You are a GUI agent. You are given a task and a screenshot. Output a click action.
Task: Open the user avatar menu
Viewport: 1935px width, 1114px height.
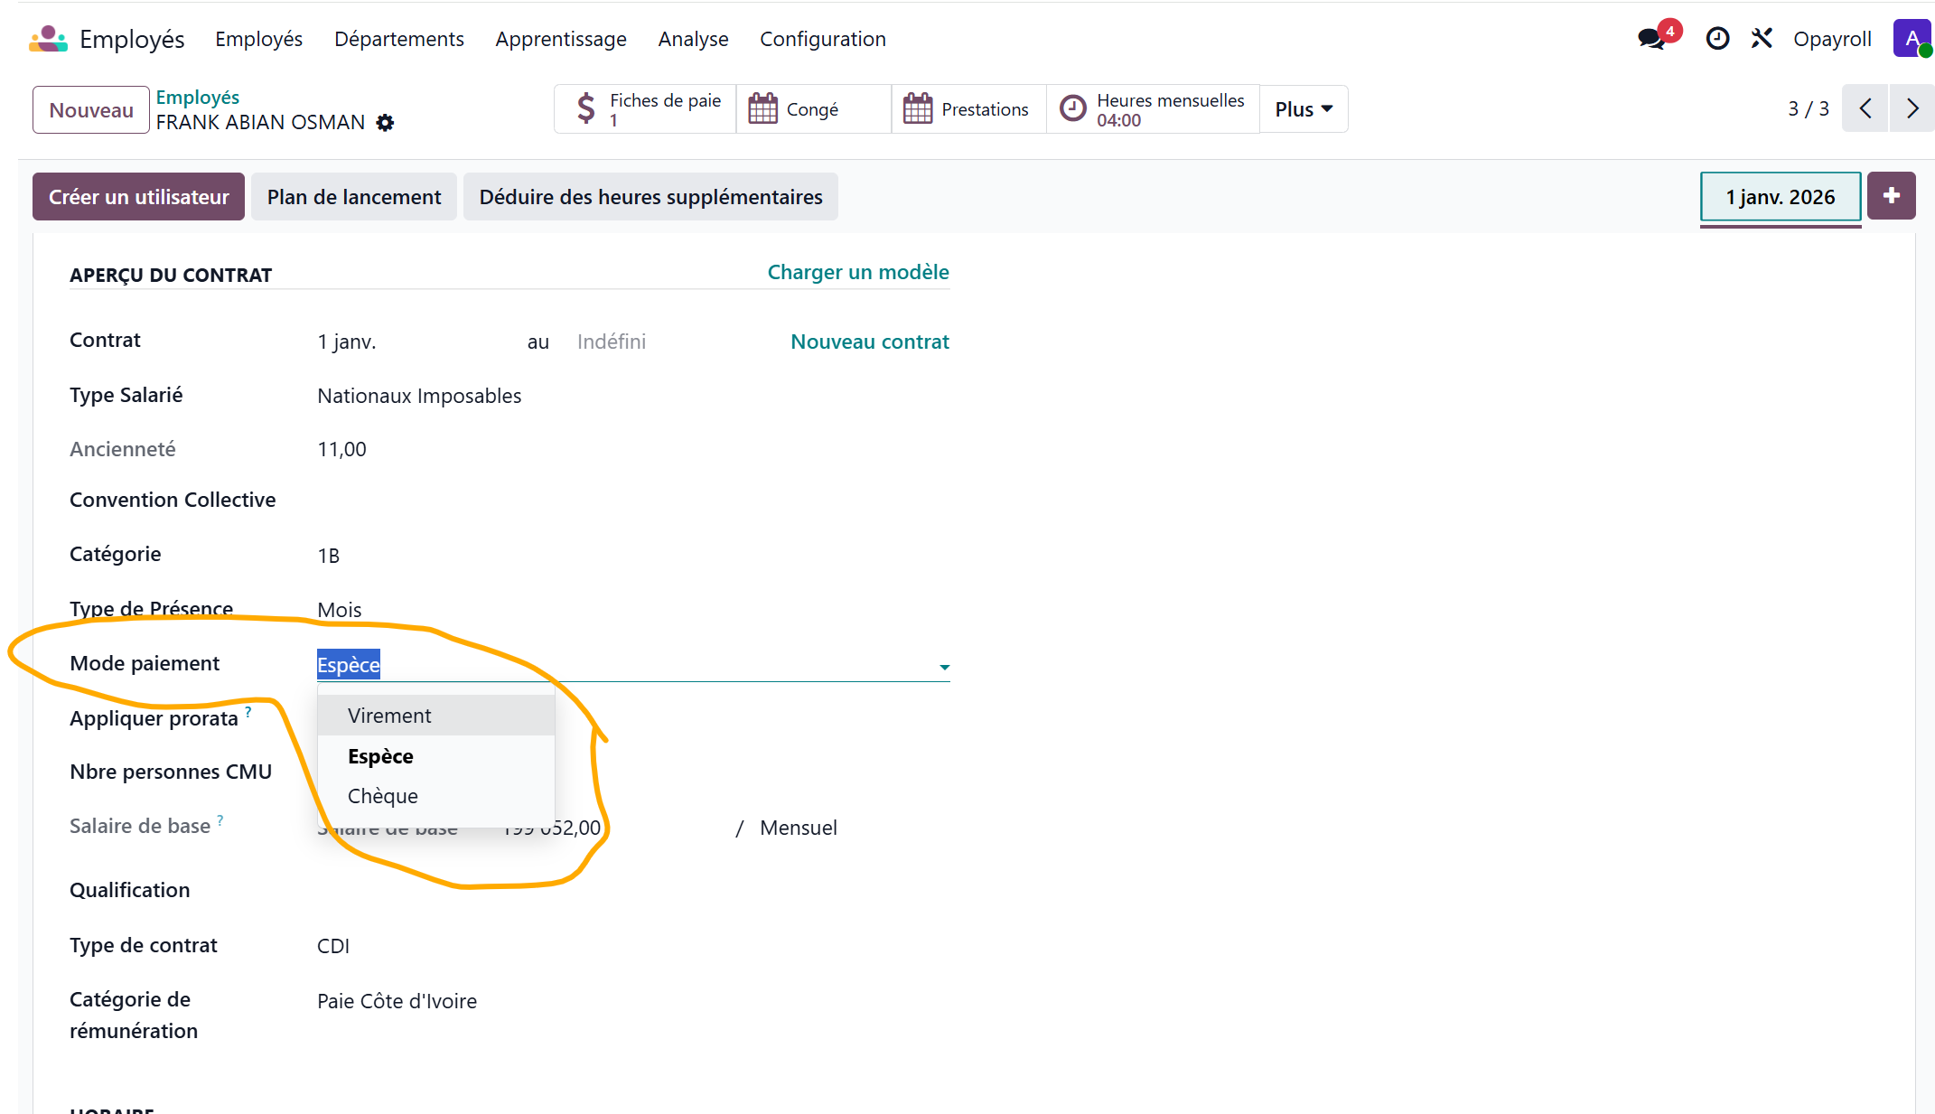click(1912, 39)
